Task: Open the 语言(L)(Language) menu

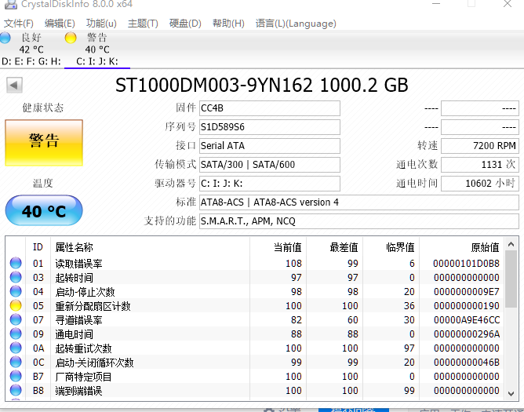Action: [296, 24]
